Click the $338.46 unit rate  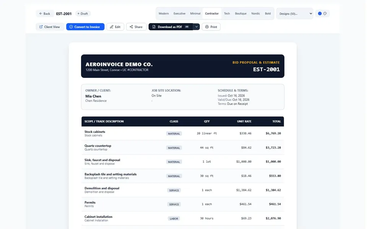click(245, 134)
